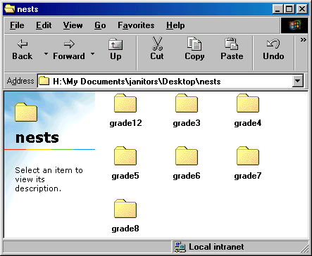Open the Edit menu
Screen dimensions: 312x256
44,25
